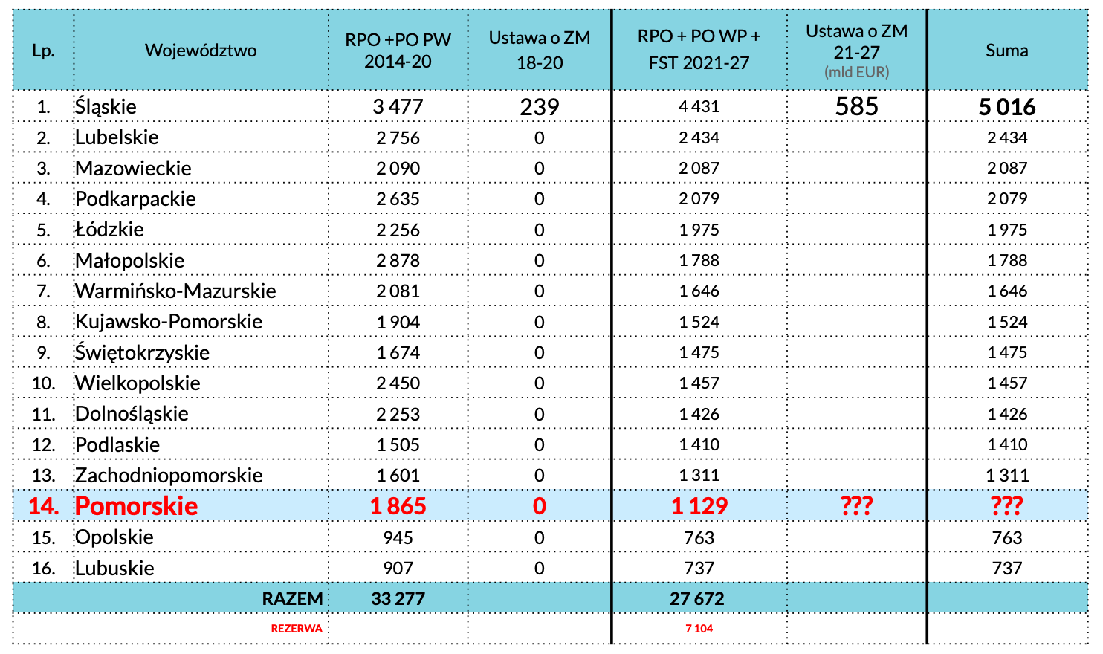Click the red value 1 129

point(699,506)
